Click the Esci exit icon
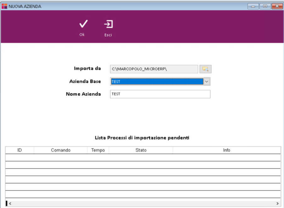Screen dimensions: 284x208 point(108,24)
